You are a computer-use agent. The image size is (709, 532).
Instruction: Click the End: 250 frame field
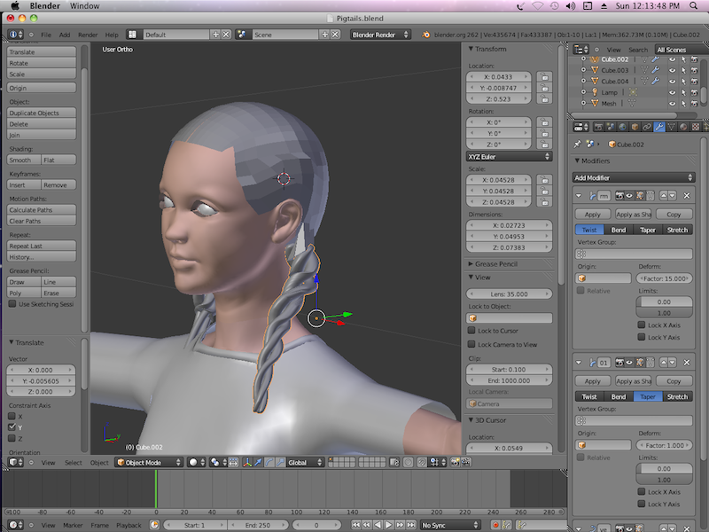[x=258, y=525]
